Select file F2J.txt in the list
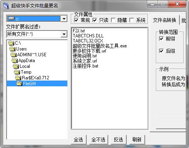189x148 pixels. coord(79,31)
